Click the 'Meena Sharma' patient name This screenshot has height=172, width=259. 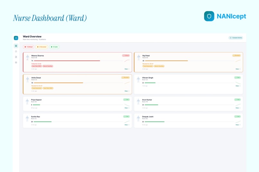click(x=38, y=56)
